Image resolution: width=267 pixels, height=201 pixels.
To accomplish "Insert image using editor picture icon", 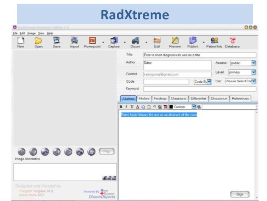I will tap(160, 107).
